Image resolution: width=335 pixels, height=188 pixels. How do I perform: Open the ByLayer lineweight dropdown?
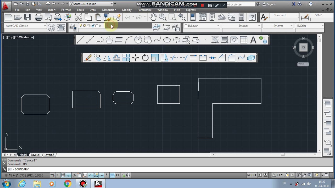(278, 26)
